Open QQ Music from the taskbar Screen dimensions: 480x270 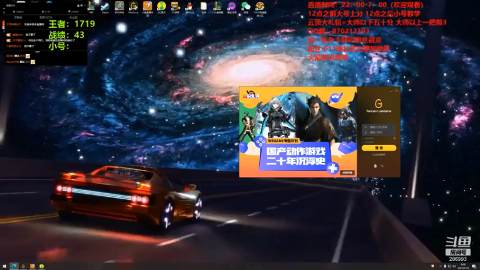(x=41, y=266)
